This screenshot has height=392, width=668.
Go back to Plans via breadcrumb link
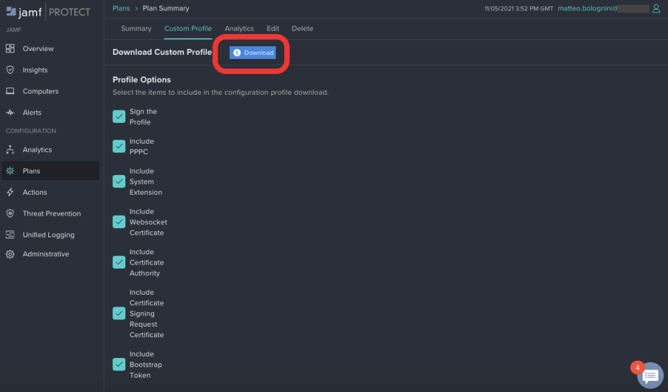click(x=121, y=8)
